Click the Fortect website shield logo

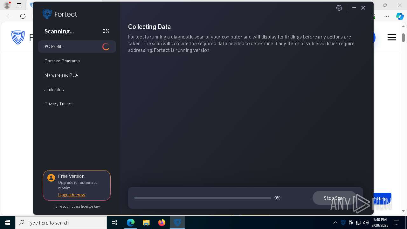(x=18, y=38)
